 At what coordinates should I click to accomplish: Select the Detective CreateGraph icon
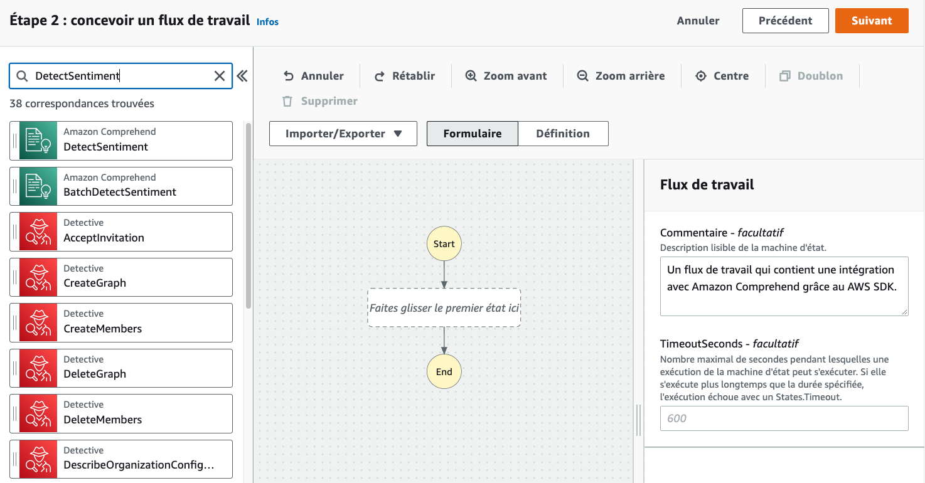point(38,277)
